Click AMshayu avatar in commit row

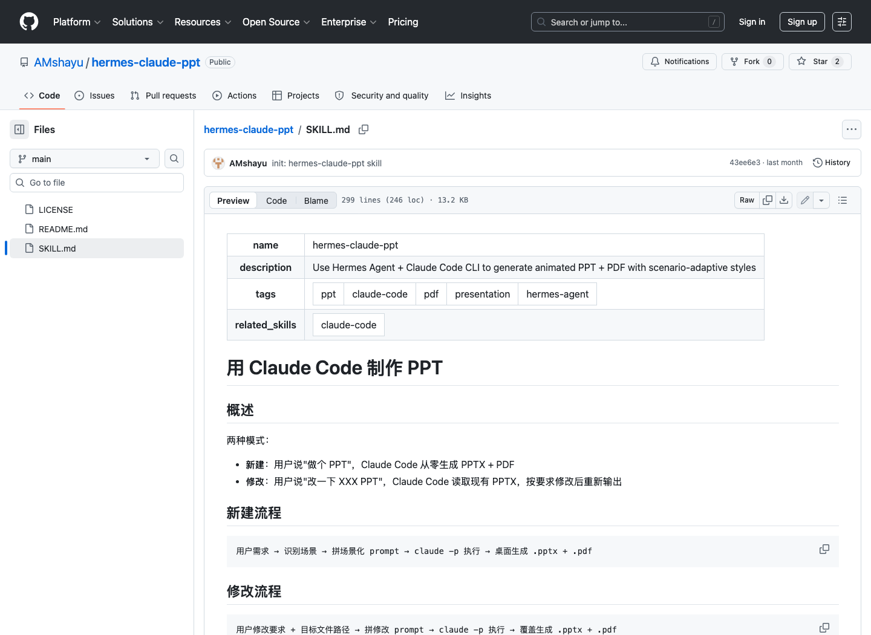coord(218,163)
